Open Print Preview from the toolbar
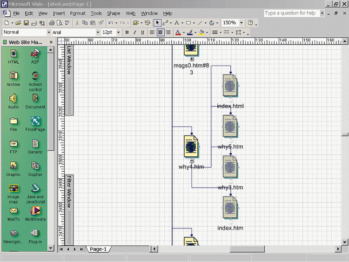The image size is (349, 262). (x=60, y=23)
